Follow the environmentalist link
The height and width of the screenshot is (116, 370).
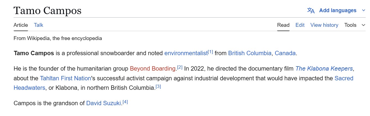[x=186, y=53]
